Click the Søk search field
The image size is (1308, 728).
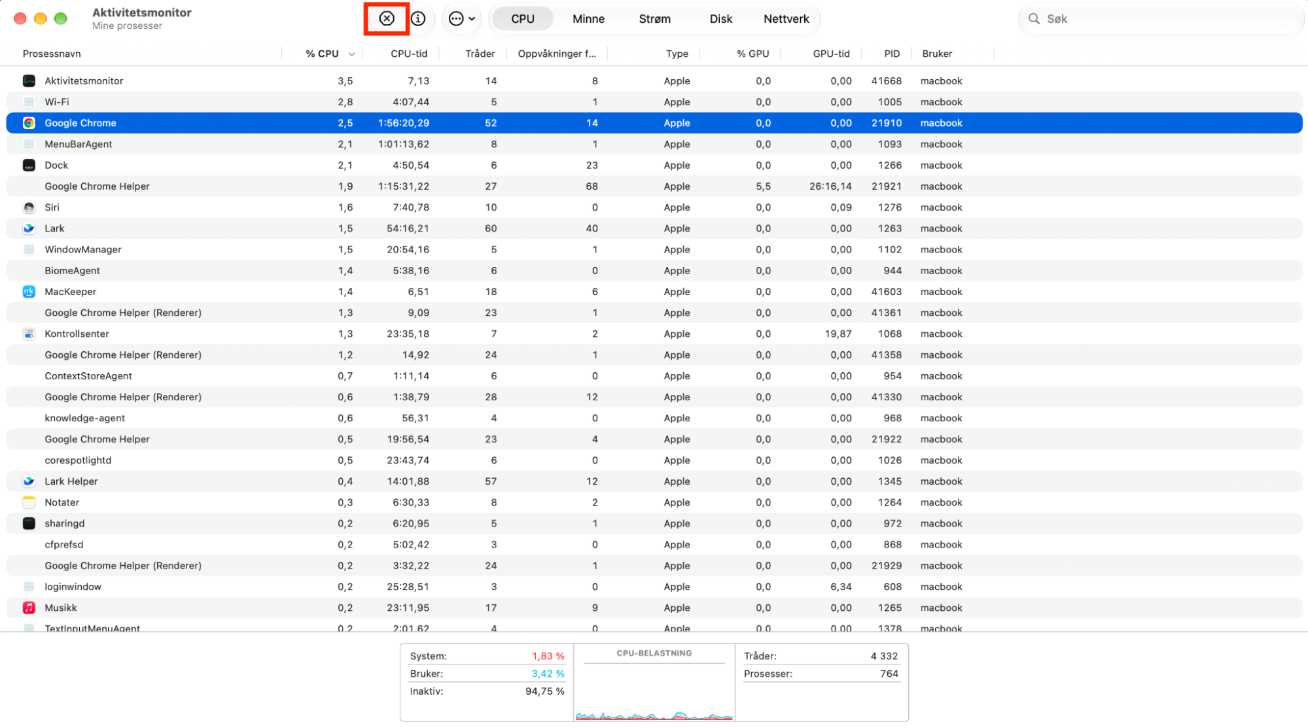tap(1161, 18)
